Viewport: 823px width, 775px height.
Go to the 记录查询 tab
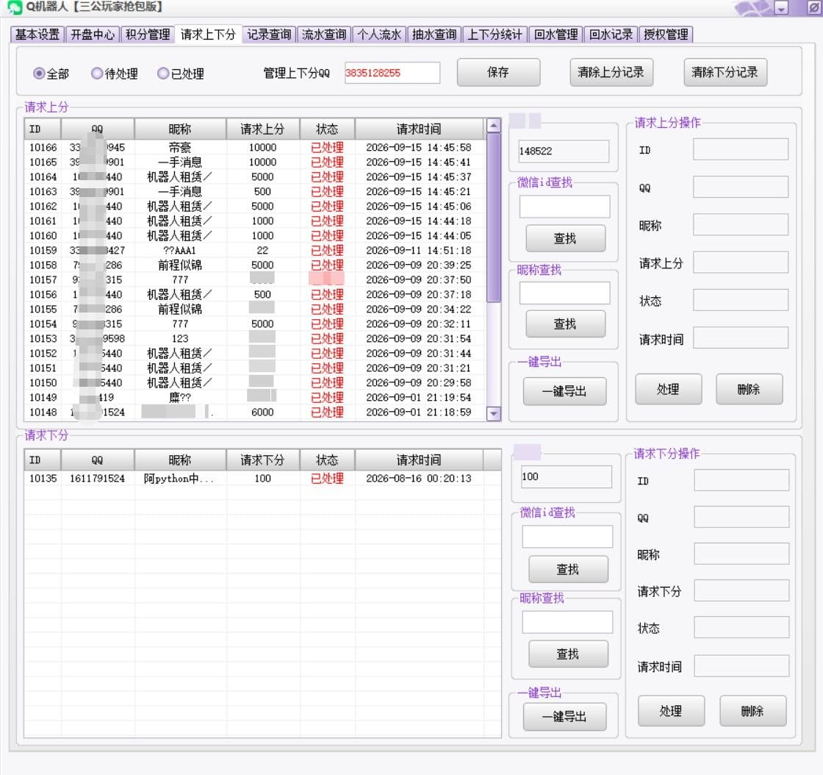(x=269, y=35)
